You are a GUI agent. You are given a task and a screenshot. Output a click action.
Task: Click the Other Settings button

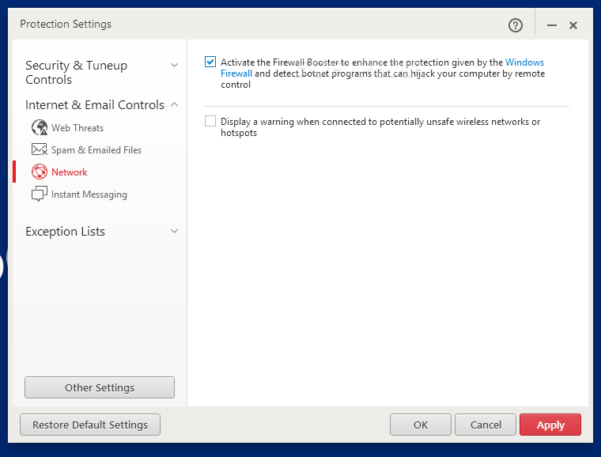(x=100, y=387)
